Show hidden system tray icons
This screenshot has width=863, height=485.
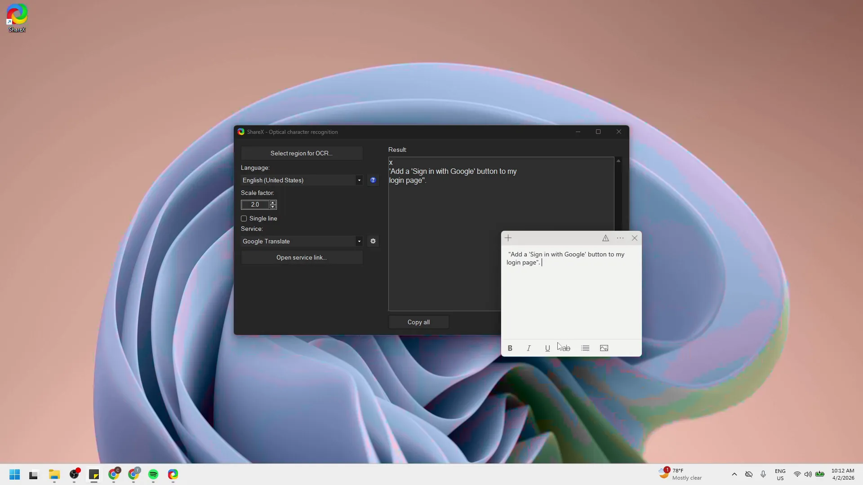(x=734, y=474)
